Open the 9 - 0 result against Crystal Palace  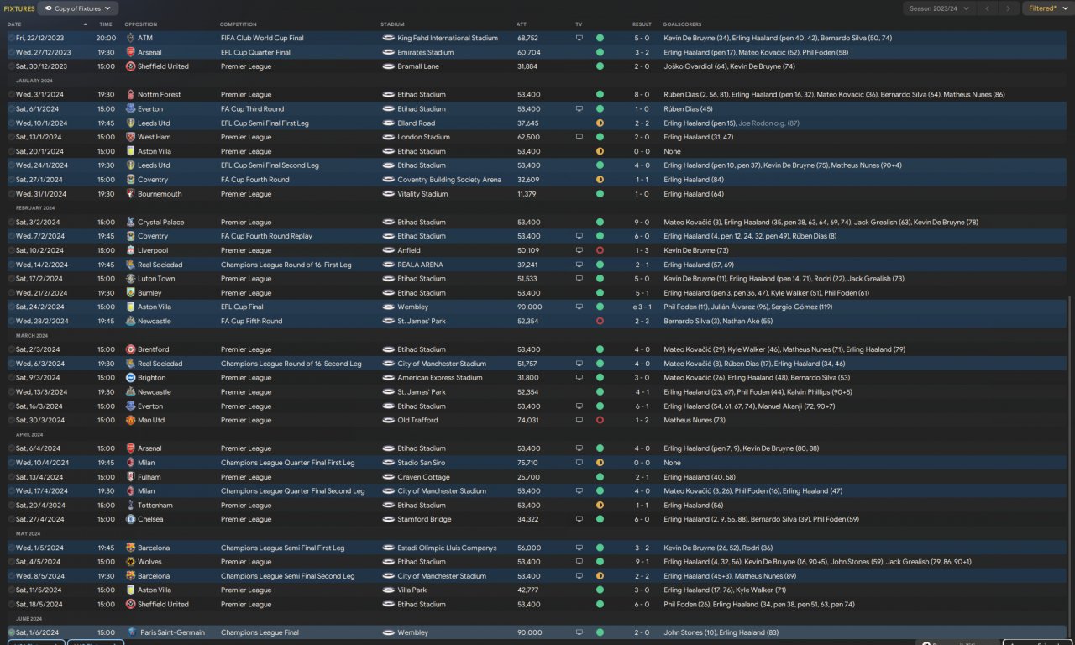pos(642,222)
